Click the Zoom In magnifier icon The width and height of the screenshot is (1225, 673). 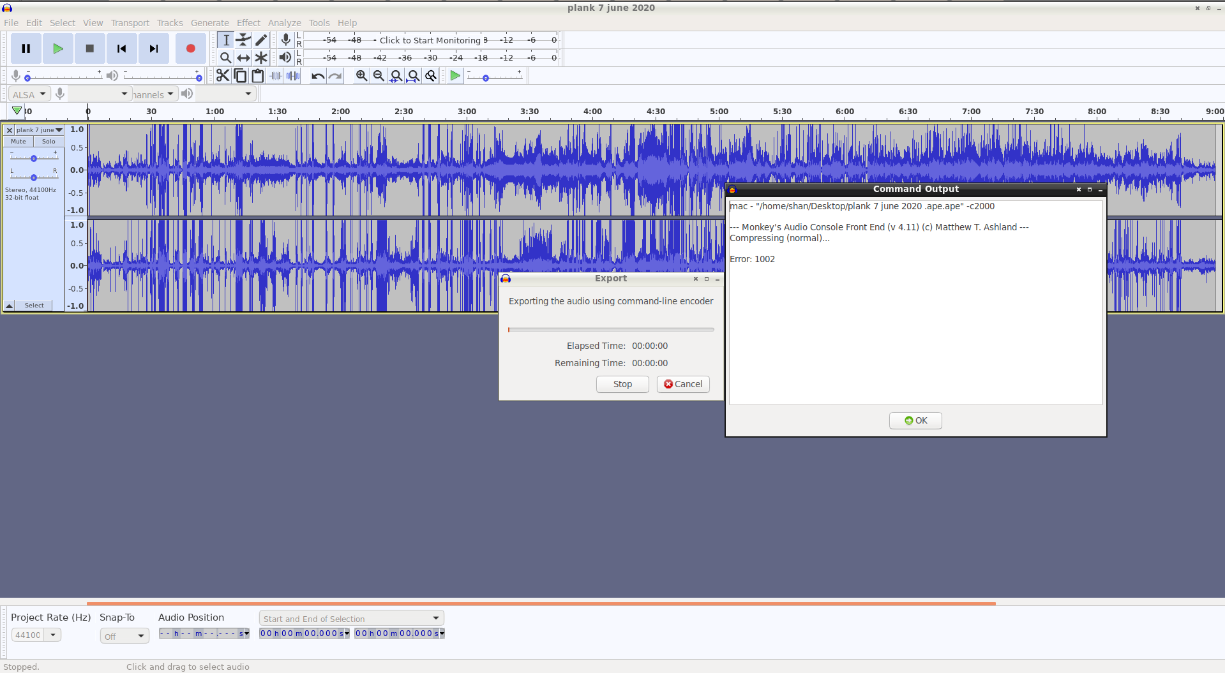click(x=361, y=76)
